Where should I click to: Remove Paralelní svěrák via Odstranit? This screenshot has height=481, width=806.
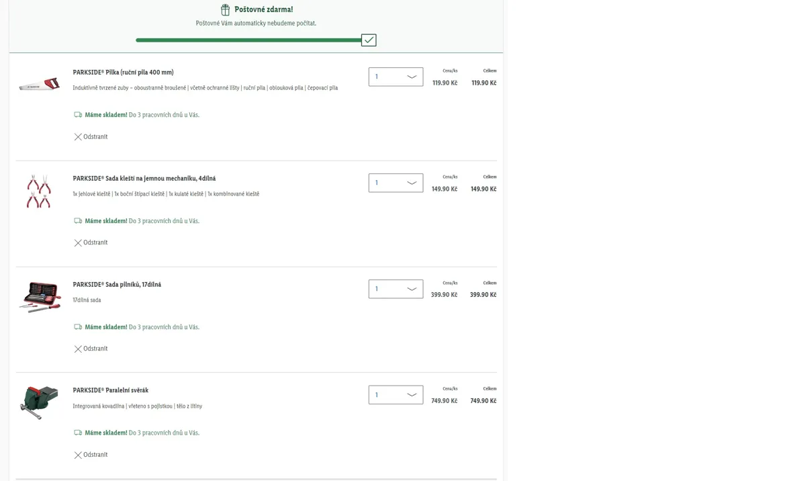[91, 455]
